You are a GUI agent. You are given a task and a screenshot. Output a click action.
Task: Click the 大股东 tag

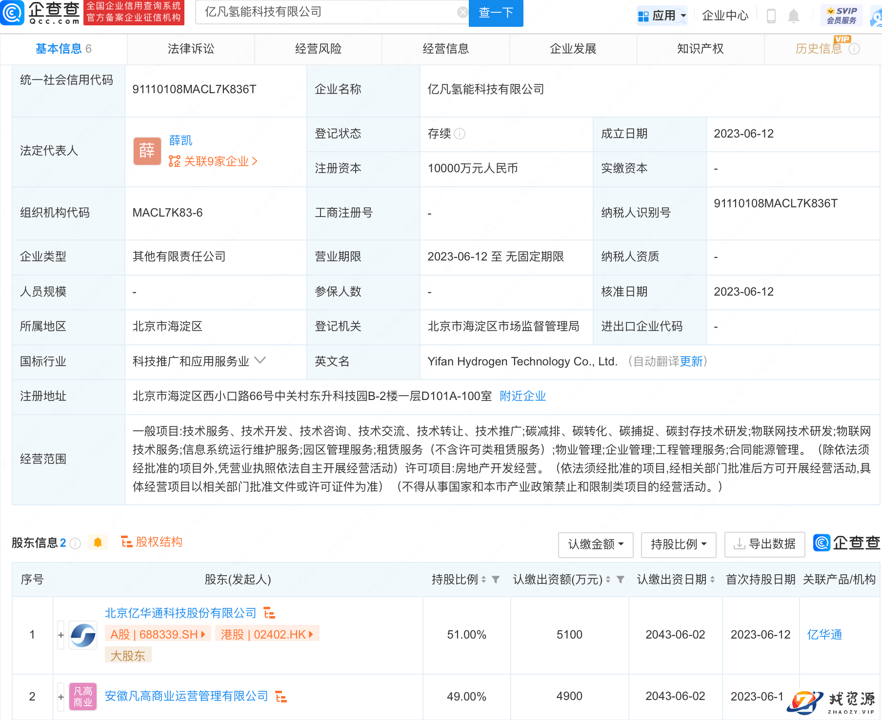(x=128, y=656)
